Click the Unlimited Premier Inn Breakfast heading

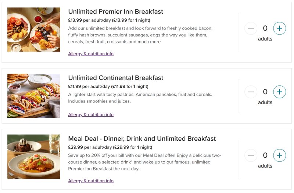(x=115, y=12)
